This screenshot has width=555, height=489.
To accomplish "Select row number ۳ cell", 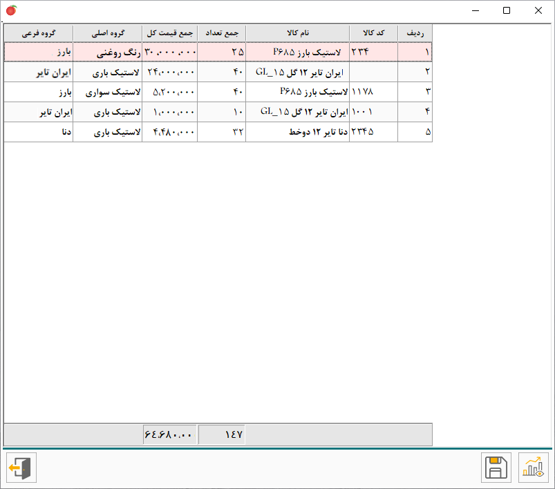I will tap(415, 92).
